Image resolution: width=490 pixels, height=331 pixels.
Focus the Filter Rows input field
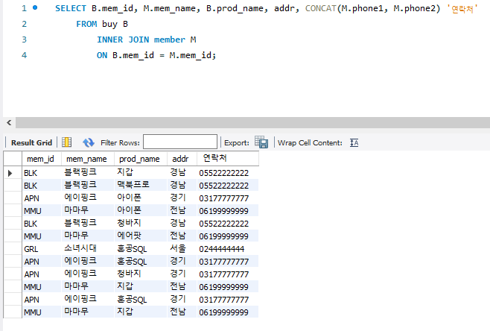180,142
